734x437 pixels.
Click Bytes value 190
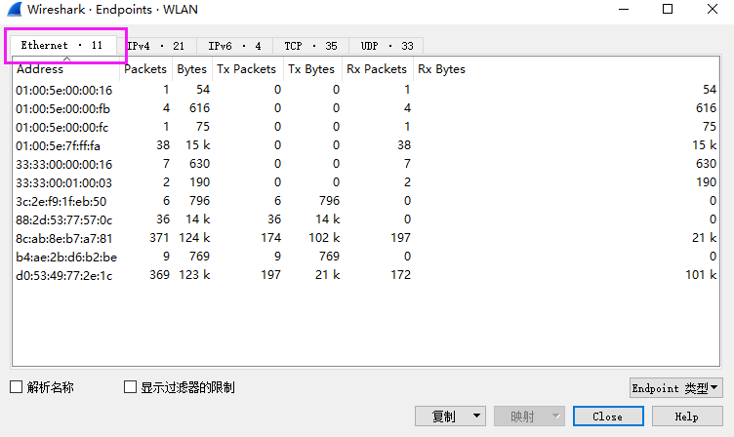[x=199, y=182]
